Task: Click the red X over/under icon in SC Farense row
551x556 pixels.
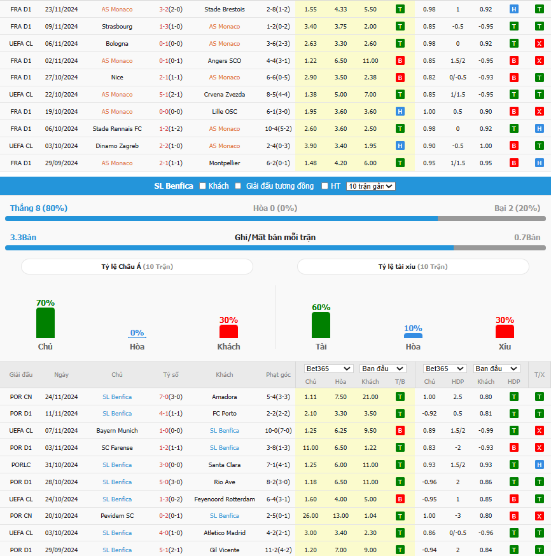Action: tap(540, 448)
